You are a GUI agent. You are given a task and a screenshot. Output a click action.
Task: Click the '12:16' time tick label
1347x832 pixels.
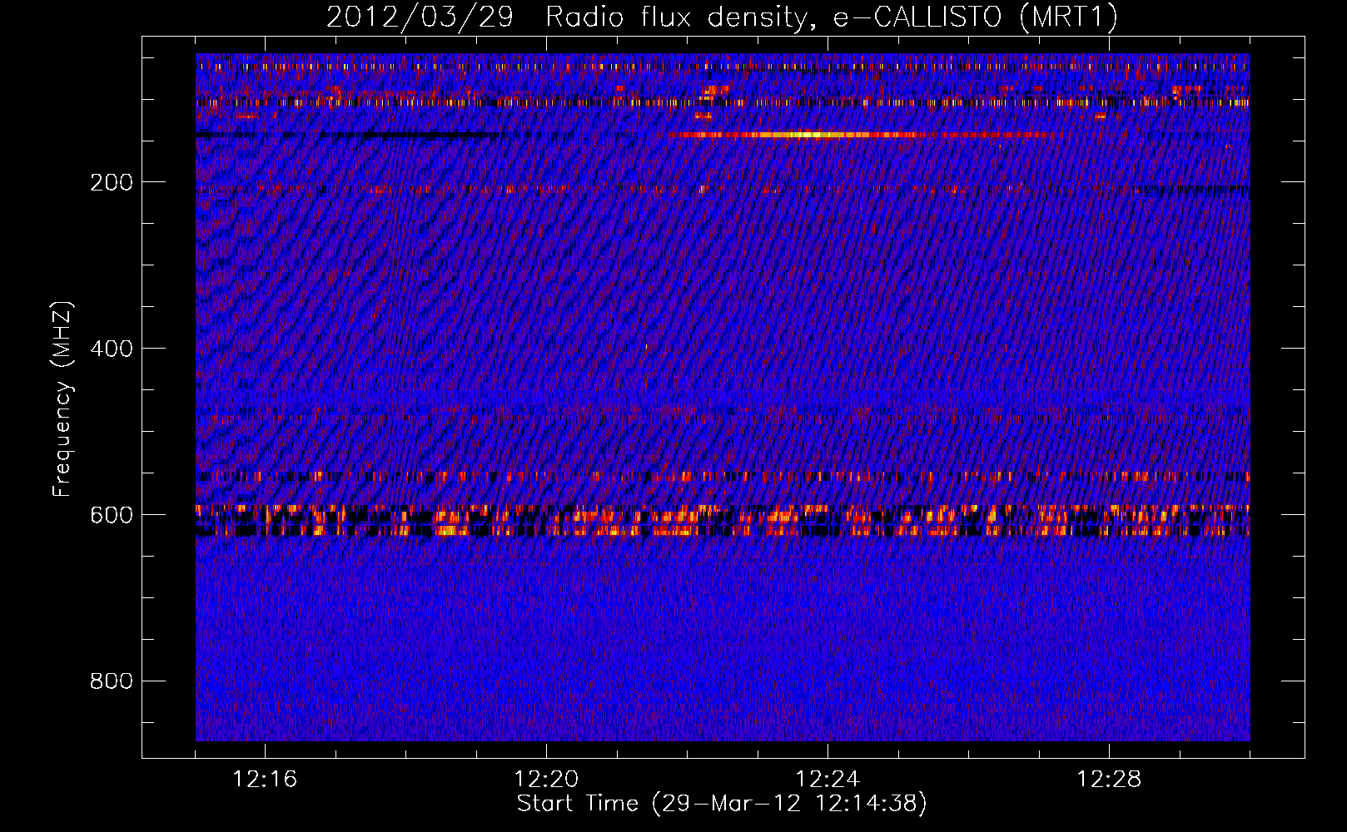(x=265, y=780)
